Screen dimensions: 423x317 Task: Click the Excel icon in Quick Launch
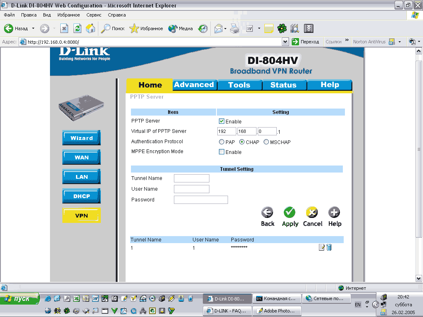point(76,298)
